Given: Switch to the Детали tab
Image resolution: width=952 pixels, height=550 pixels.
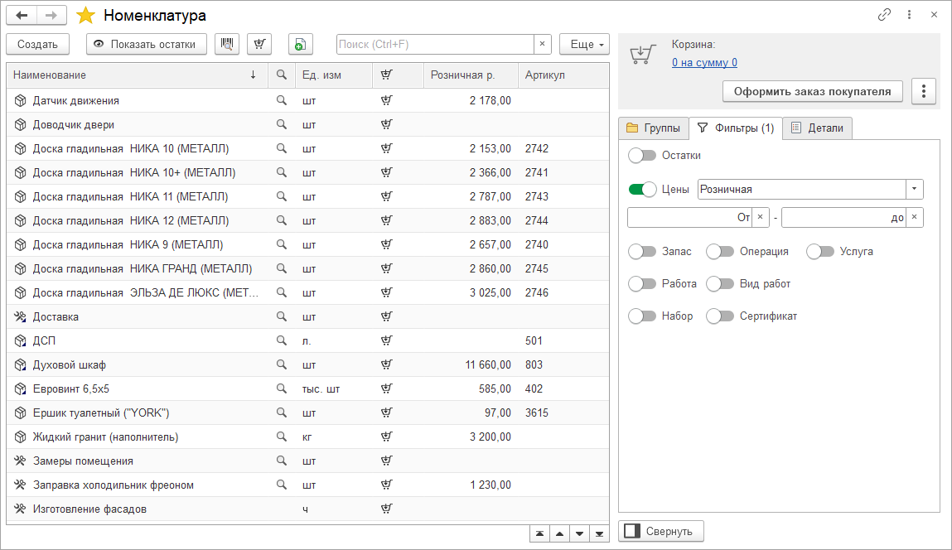Looking at the screenshot, I should (817, 128).
